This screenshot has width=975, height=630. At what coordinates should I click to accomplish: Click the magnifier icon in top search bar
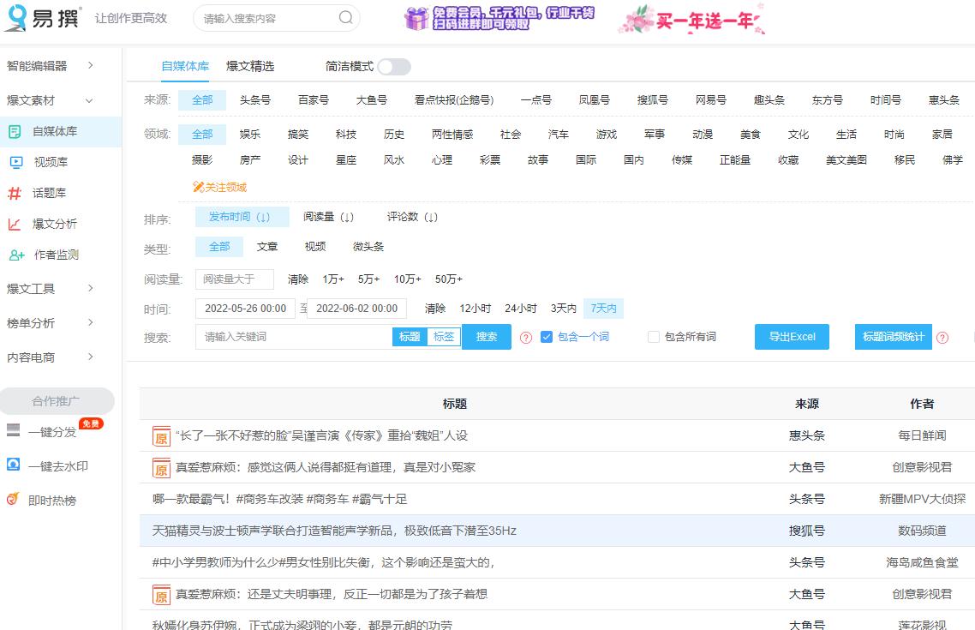point(345,17)
